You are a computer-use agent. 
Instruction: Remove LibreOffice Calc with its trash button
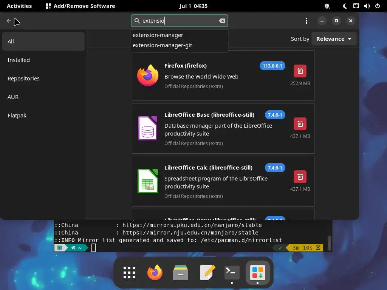point(300,177)
